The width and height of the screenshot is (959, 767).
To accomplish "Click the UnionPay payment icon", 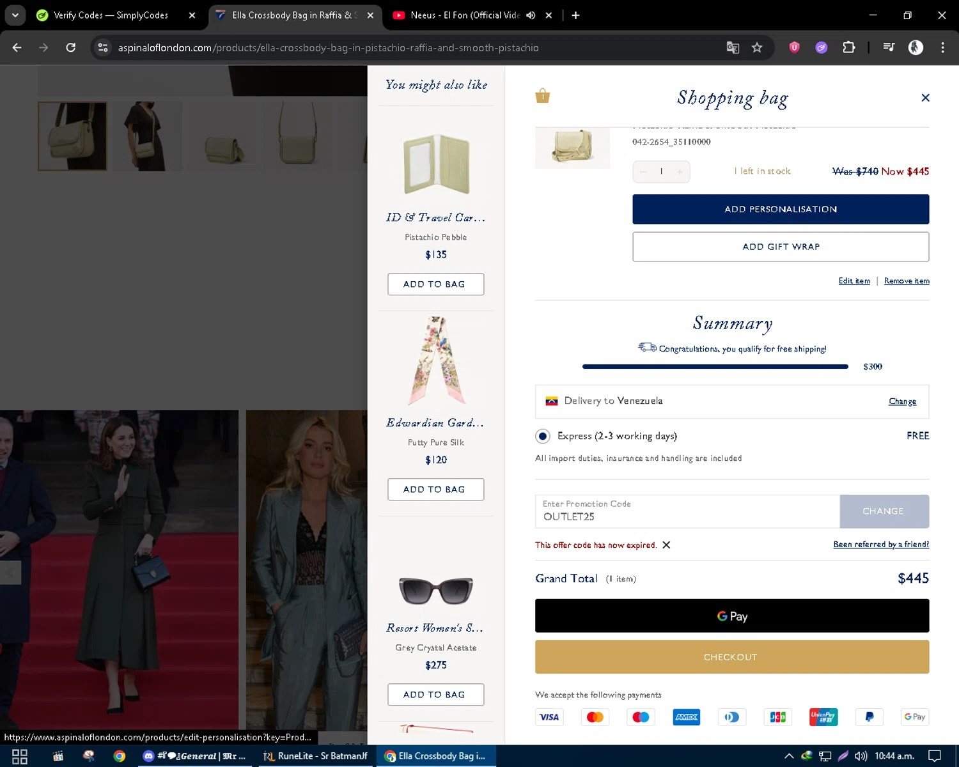I will (x=823, y=717).
